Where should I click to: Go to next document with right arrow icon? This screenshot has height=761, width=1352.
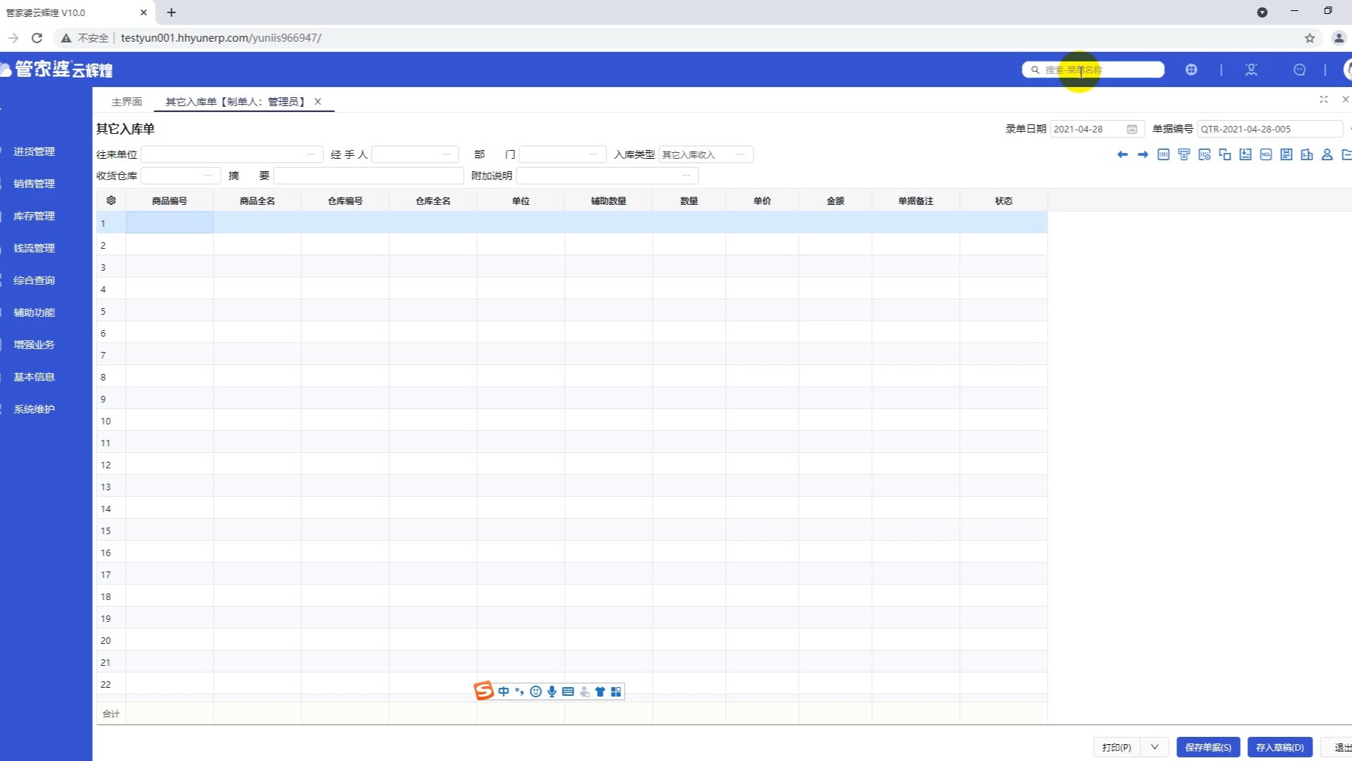[1143, 154]
